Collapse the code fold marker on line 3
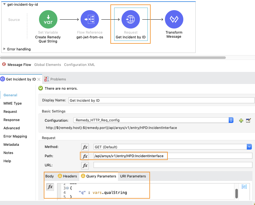Viewport: 255px width, 205px height. 67,188
